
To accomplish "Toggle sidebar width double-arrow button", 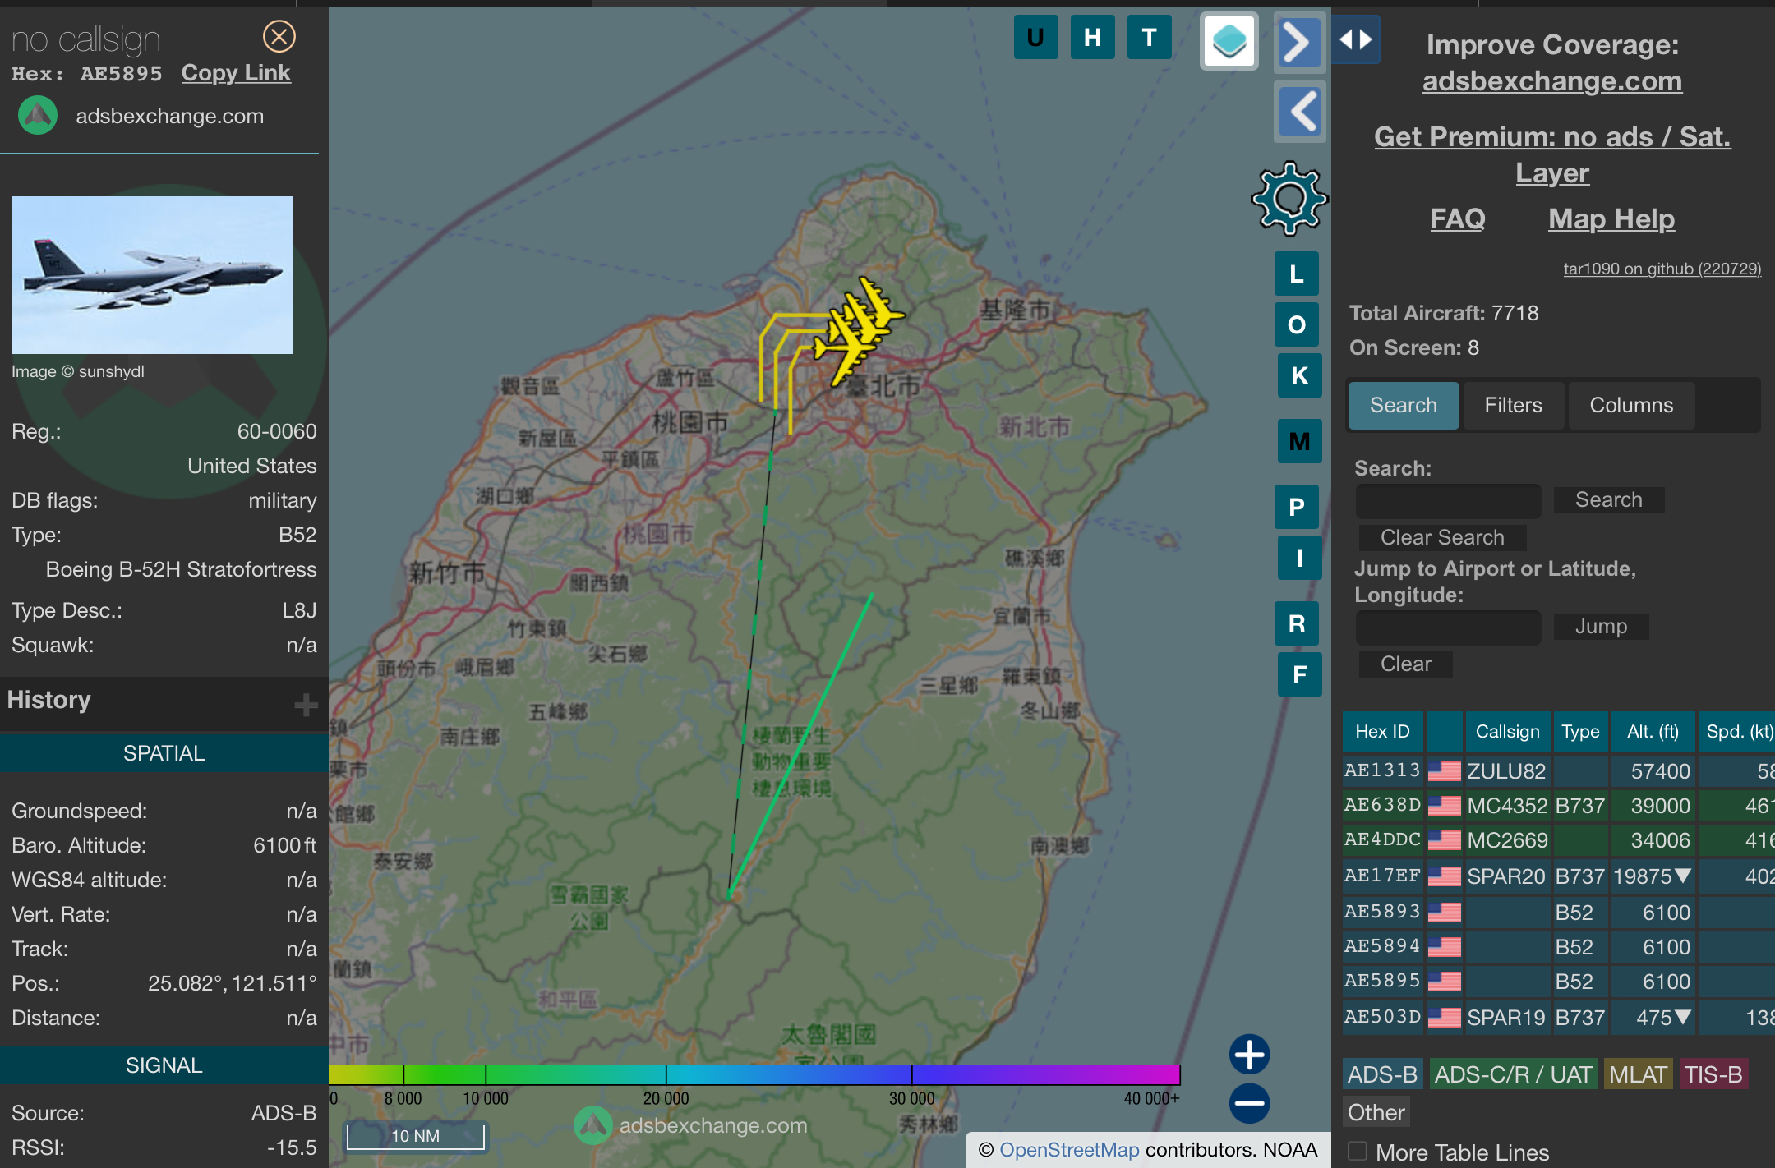I will coord(1355,39).
